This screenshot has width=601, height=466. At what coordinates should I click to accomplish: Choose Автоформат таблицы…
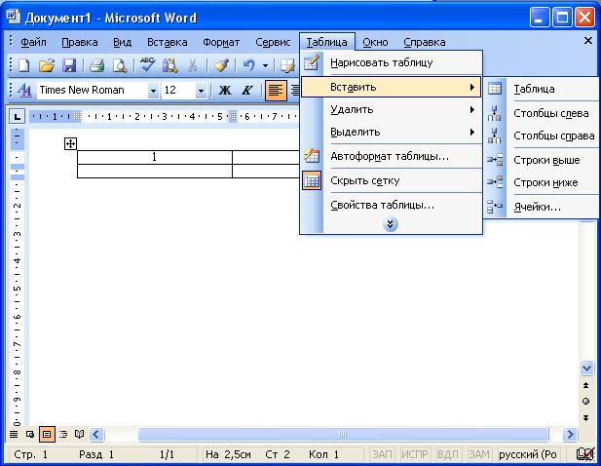click(x=391, y=157)
